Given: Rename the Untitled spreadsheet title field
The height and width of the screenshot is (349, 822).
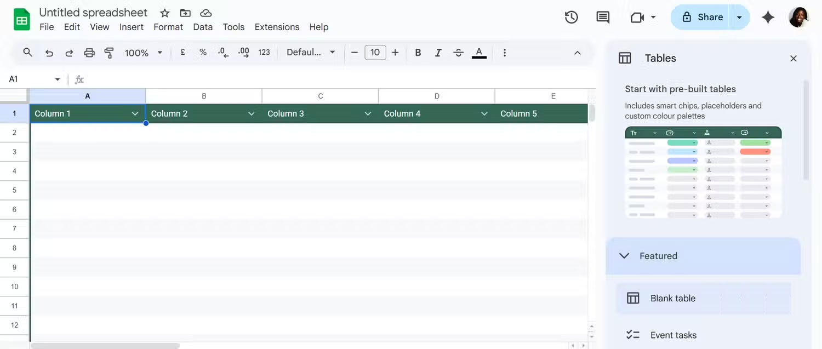Looking at the screenshot, I should 93,12.
